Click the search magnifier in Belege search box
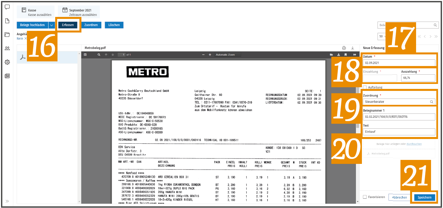The image size is (443, 208). [435, 25]
